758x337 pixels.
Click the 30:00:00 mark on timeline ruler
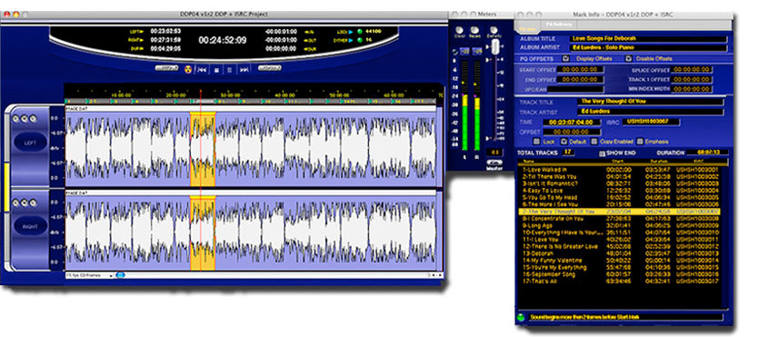(231, 95)
